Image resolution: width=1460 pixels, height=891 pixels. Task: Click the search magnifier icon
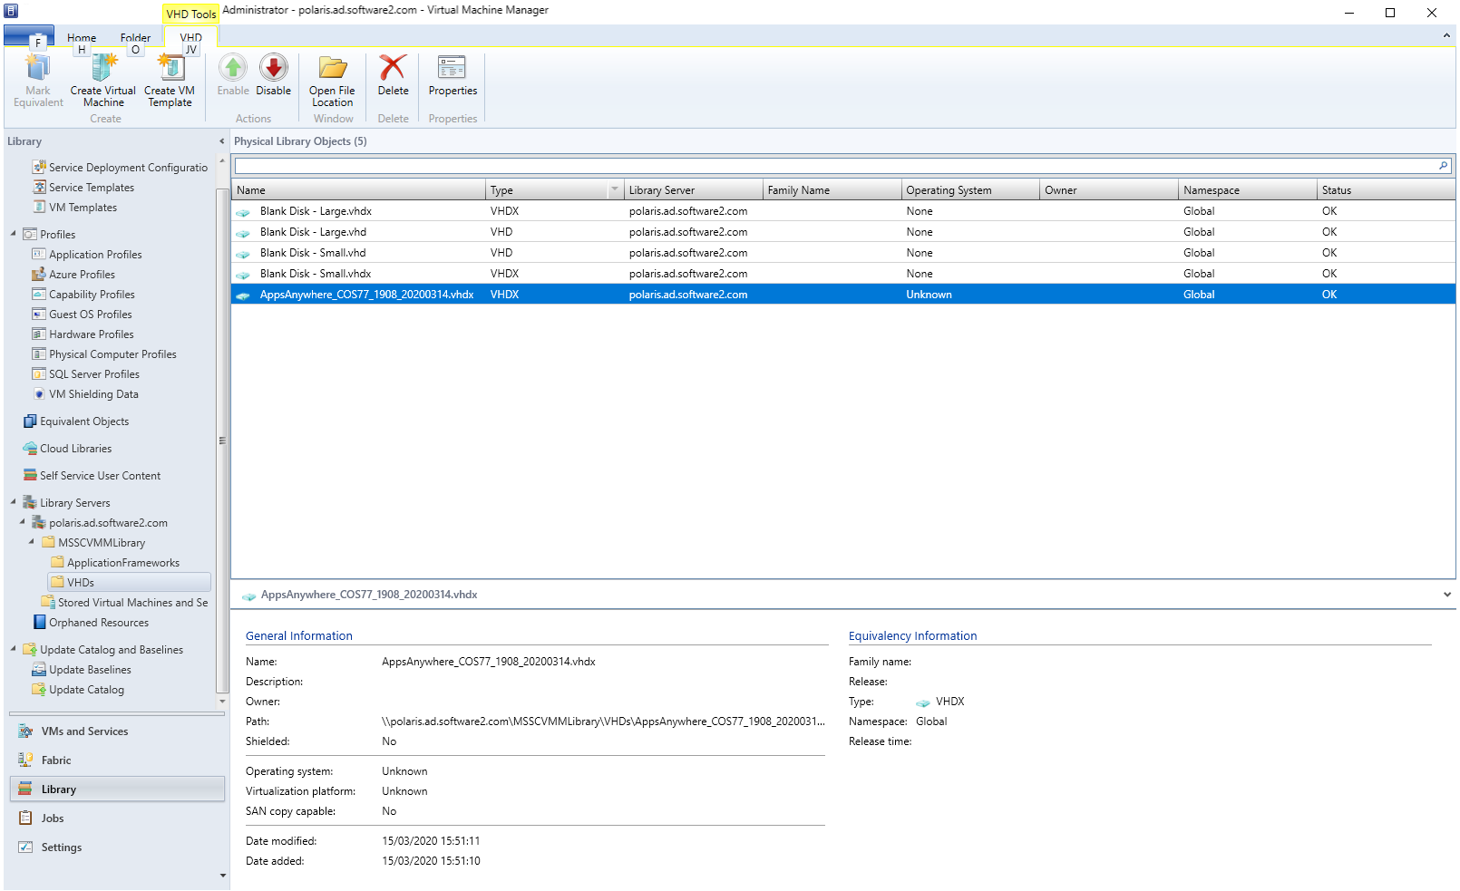point(1442,166)
